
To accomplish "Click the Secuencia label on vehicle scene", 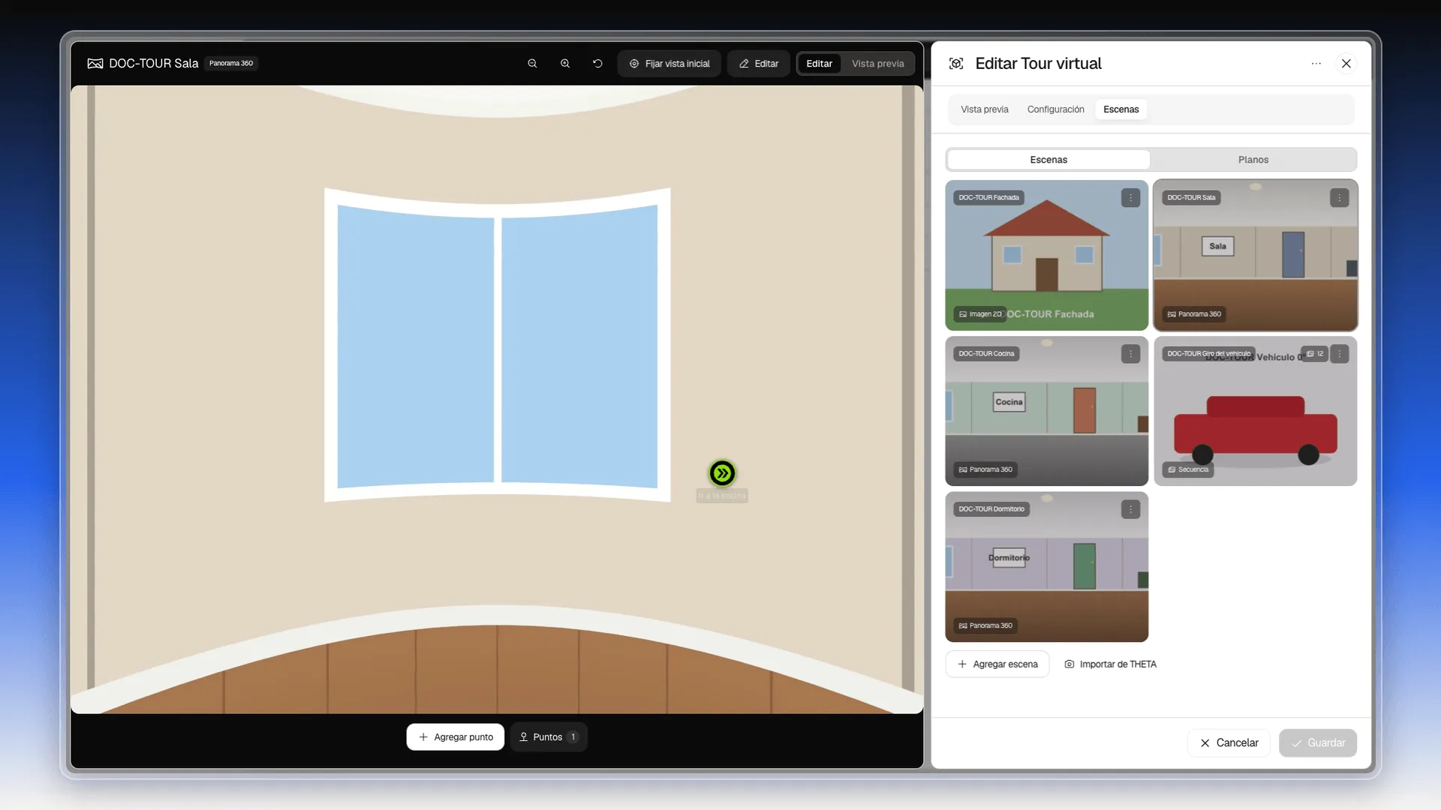I will [x=1188, y=469].
